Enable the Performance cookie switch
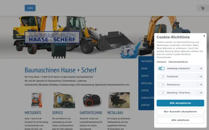 point(161,85)
